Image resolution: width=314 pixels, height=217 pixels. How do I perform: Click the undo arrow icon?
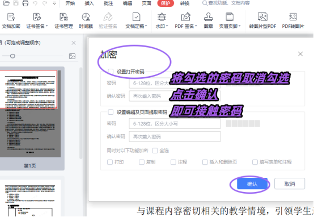[x=35, y=3]
